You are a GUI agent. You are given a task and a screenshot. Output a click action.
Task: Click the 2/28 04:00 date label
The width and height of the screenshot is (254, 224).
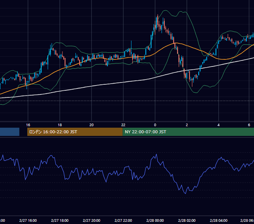[219, 220]
